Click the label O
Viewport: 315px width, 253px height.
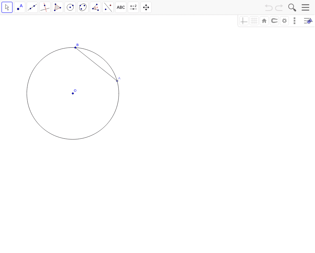click(75, 90)
